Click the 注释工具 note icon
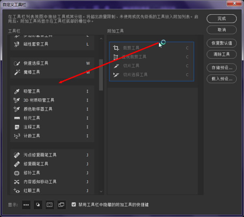 click(17, 127)
